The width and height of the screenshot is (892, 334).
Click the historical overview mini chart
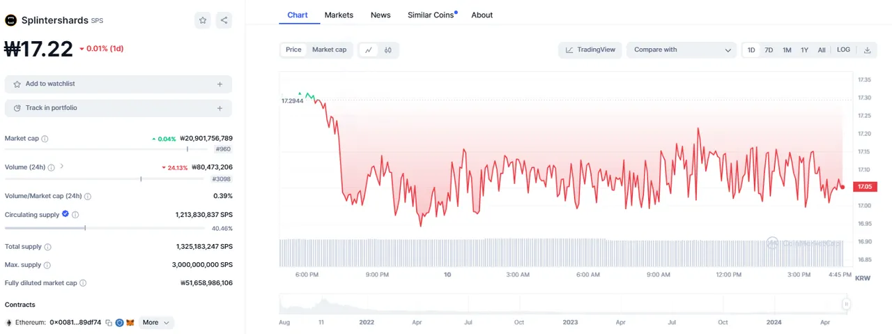562,304
